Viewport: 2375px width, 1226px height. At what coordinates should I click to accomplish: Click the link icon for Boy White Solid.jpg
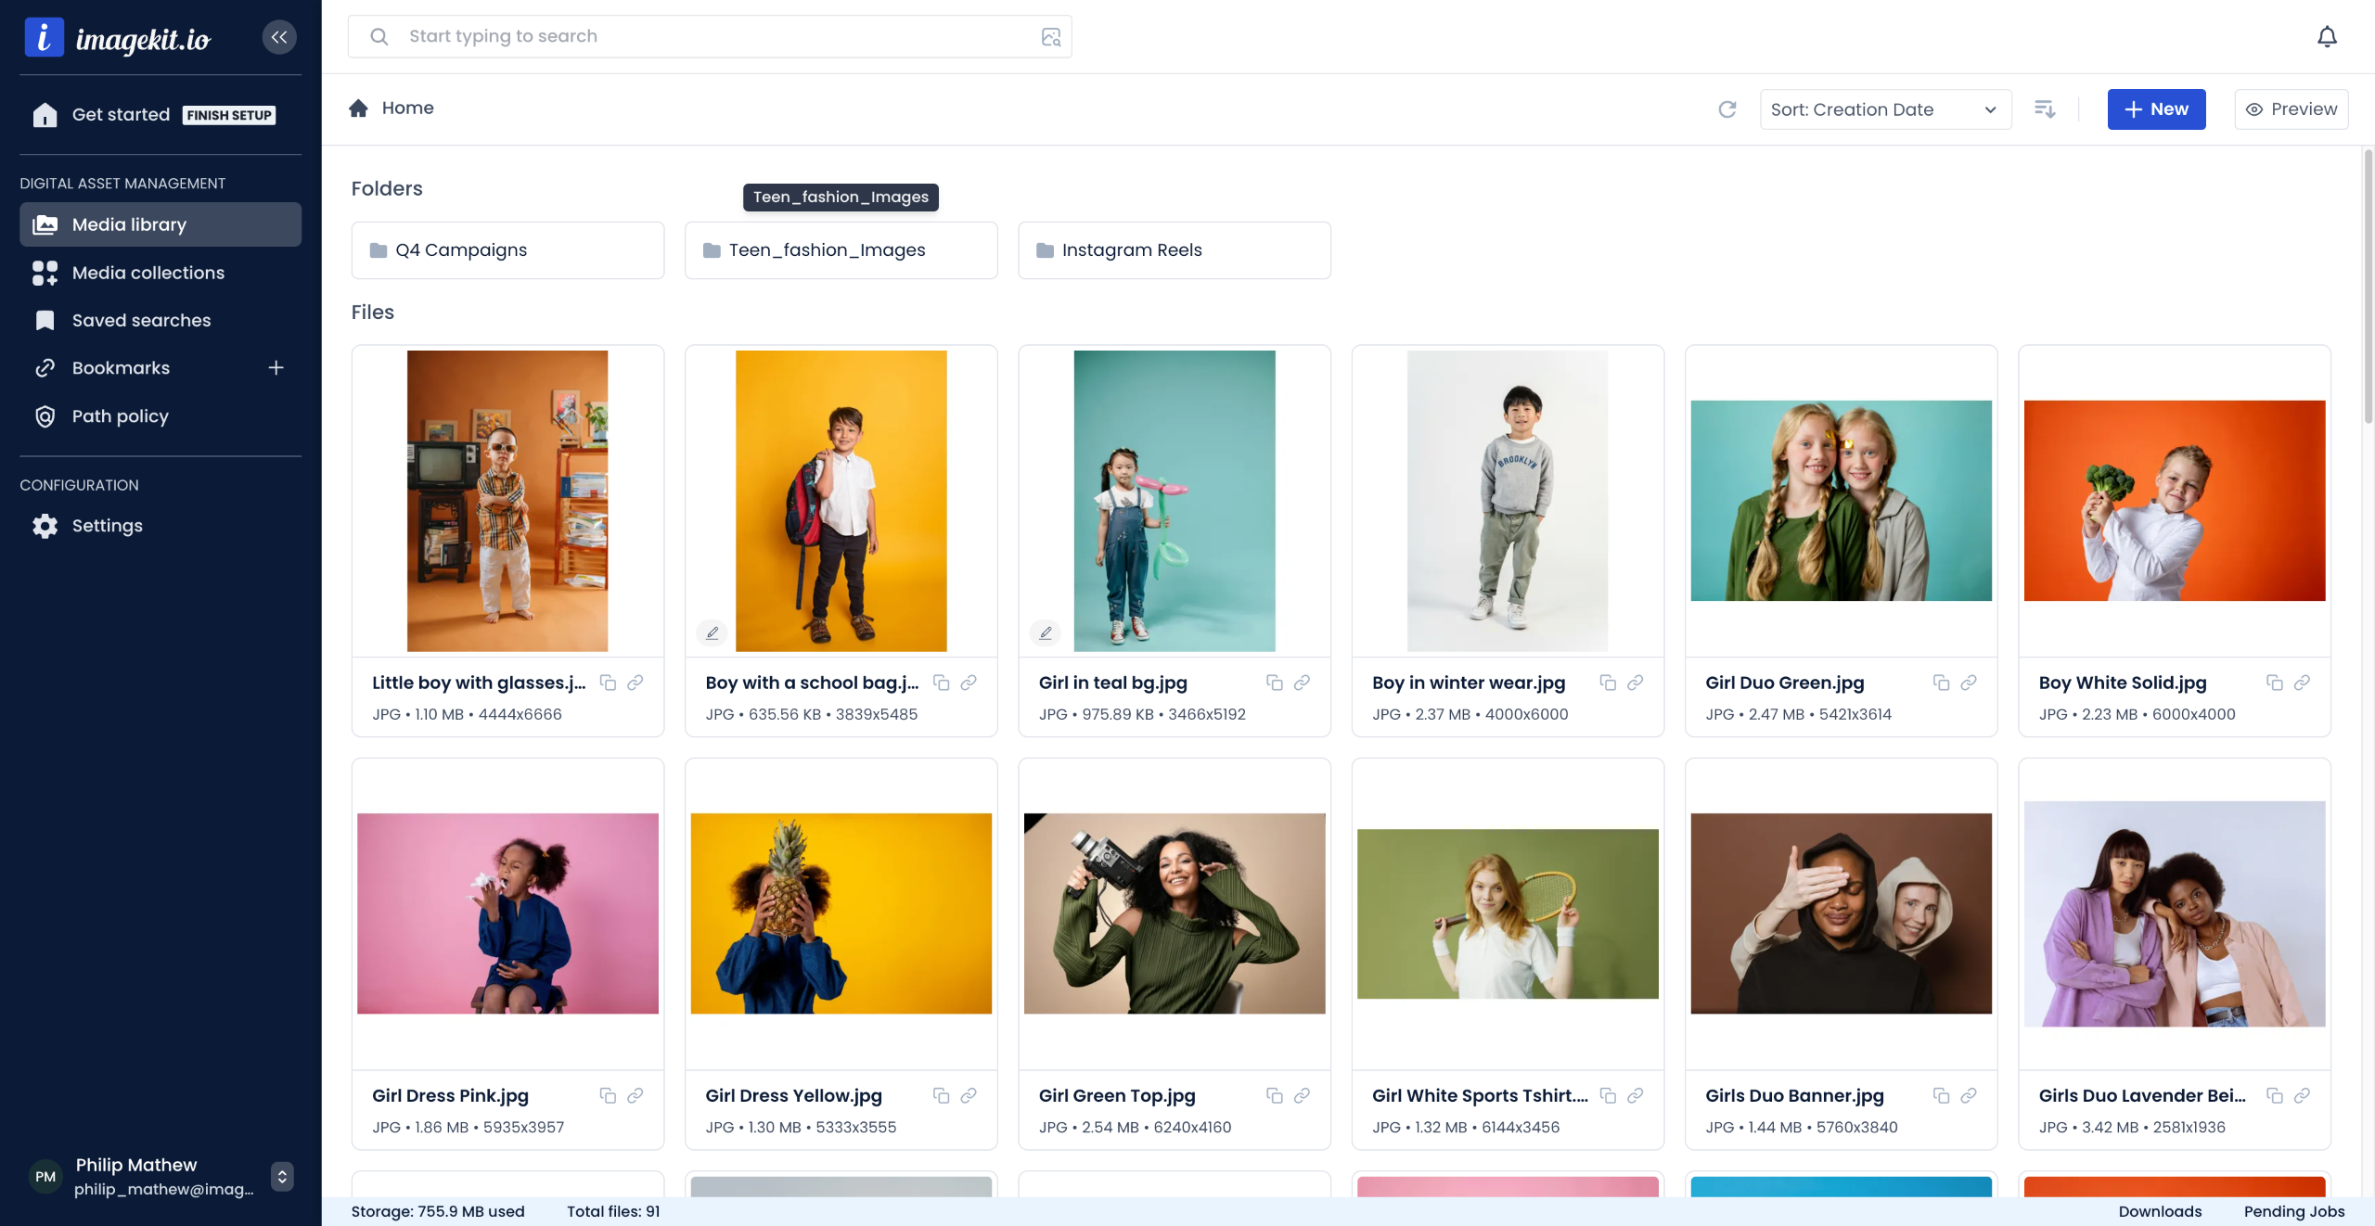2302,683
